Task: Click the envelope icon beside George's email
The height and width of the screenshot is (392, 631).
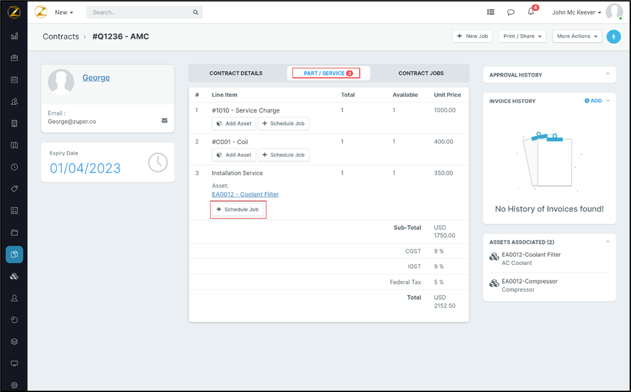Action: [164, 121]
